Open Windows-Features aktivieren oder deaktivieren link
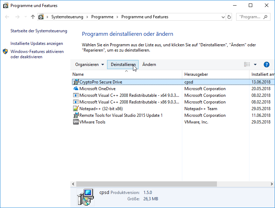The height and width of the screenshot is (208, 275). (37, 54)
